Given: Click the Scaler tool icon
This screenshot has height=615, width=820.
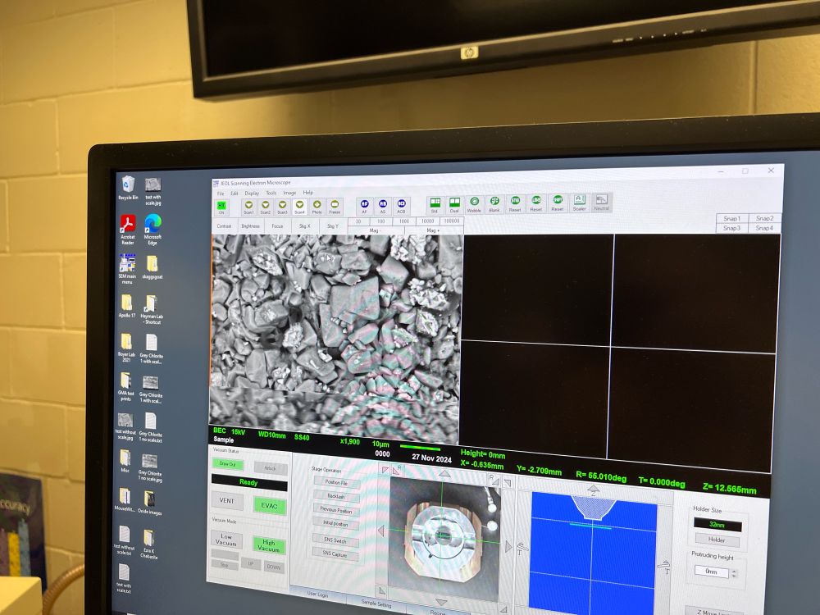Looking at the screenshot, I should click(580, 203).
